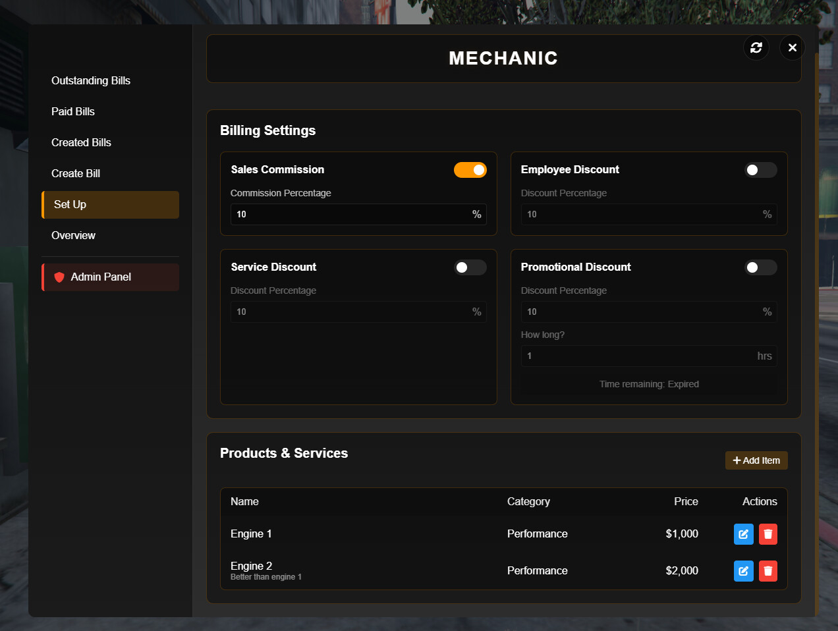Select Paid Bills in the sidebar
838x631 pixels.
pyautogui.click(x=72, y=111)
